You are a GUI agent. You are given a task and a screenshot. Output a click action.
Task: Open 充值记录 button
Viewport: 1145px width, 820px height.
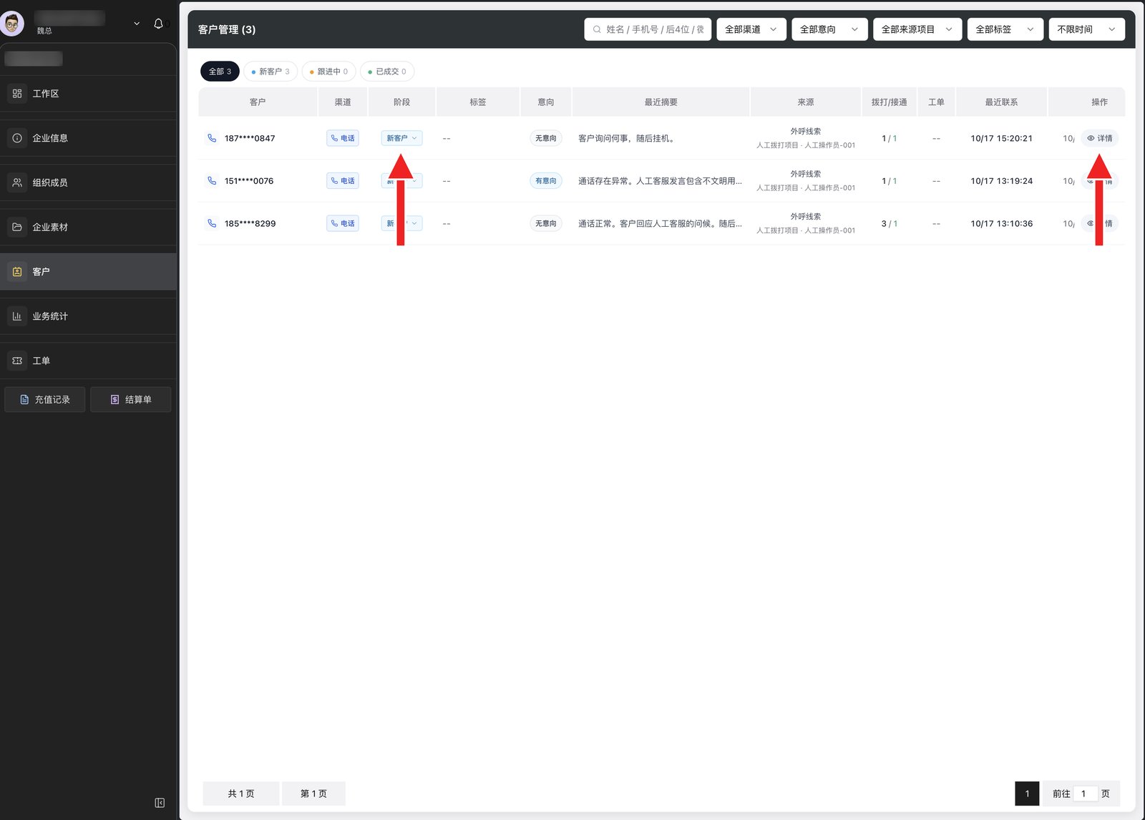pyautogui.click(x=45, y=399)
